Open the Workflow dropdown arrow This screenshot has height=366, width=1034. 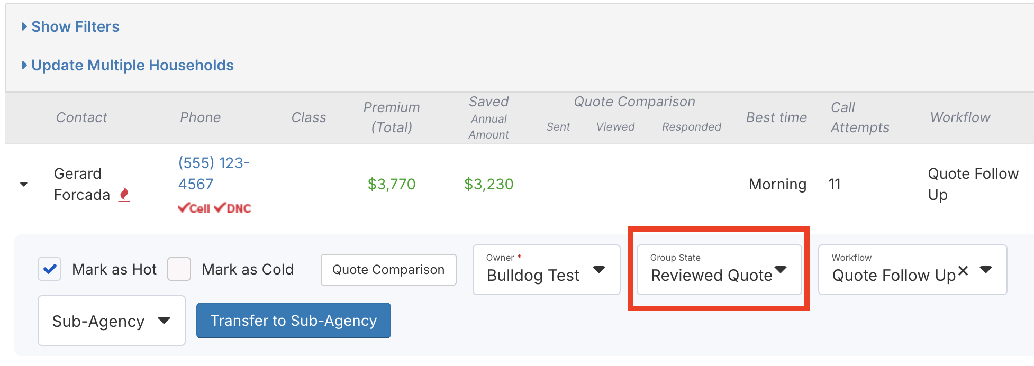[x=985, y=270]
